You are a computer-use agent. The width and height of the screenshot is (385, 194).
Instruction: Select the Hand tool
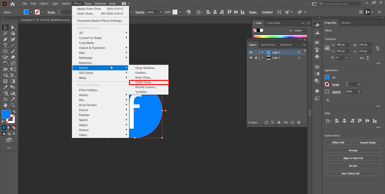point(5,105)
